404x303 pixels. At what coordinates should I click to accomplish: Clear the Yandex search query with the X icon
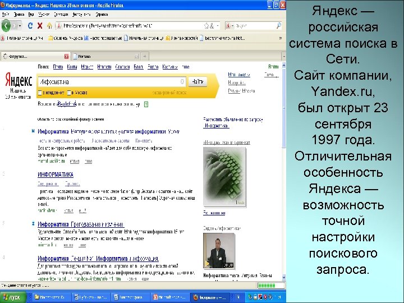pos(182,82)
